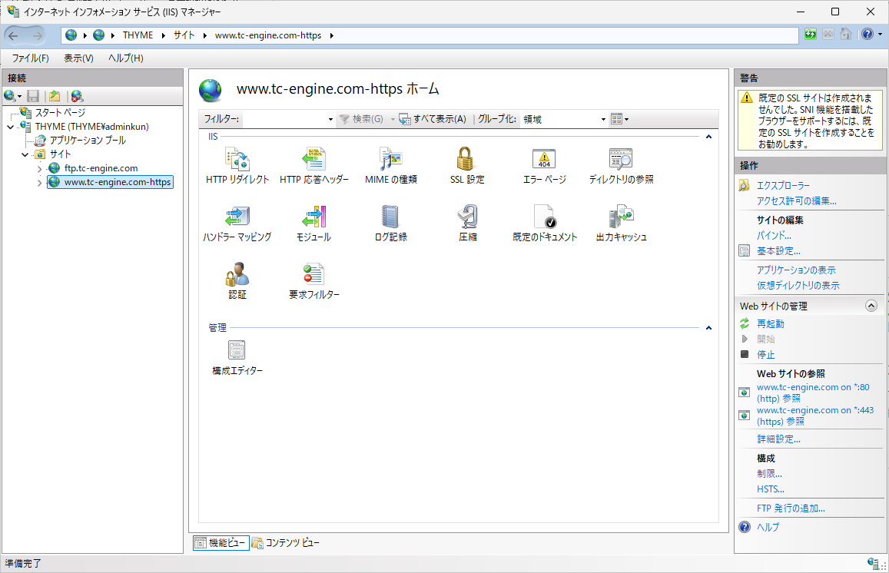Open the 圧縮 feature
Screen dimensions: 889x573
point(468,224)
